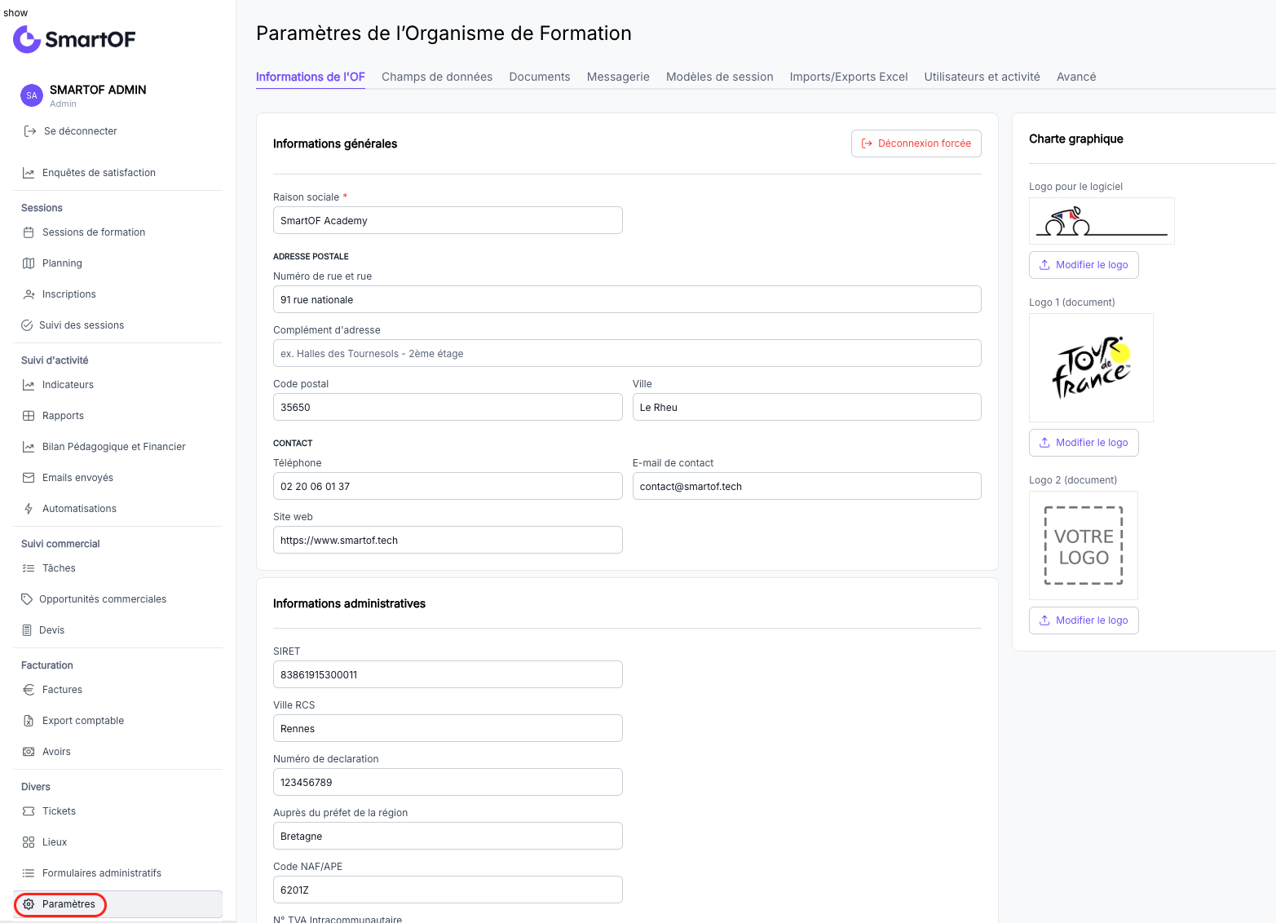The height and width of the screenshot is (923, 1276).
Task: Open Sessions de formation in sidebar
Action: point(94,232)
